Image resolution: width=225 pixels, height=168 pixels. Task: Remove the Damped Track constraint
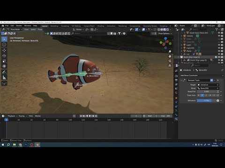click(x=218, y=80)
